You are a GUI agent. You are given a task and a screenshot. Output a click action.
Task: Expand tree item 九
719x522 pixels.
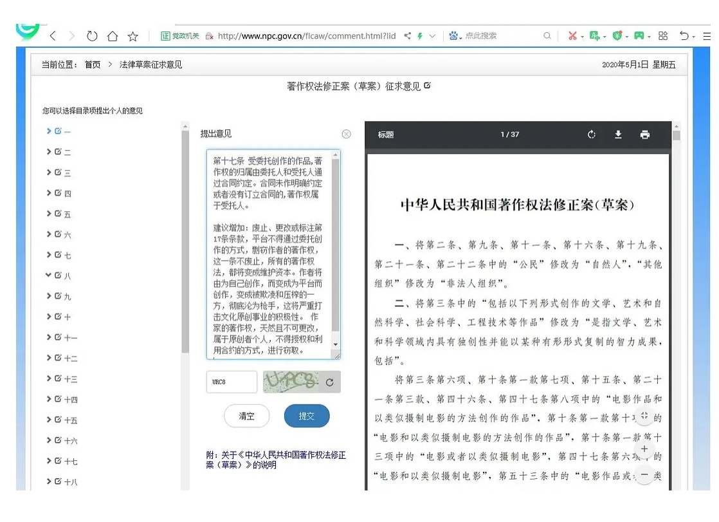point(49,295)
